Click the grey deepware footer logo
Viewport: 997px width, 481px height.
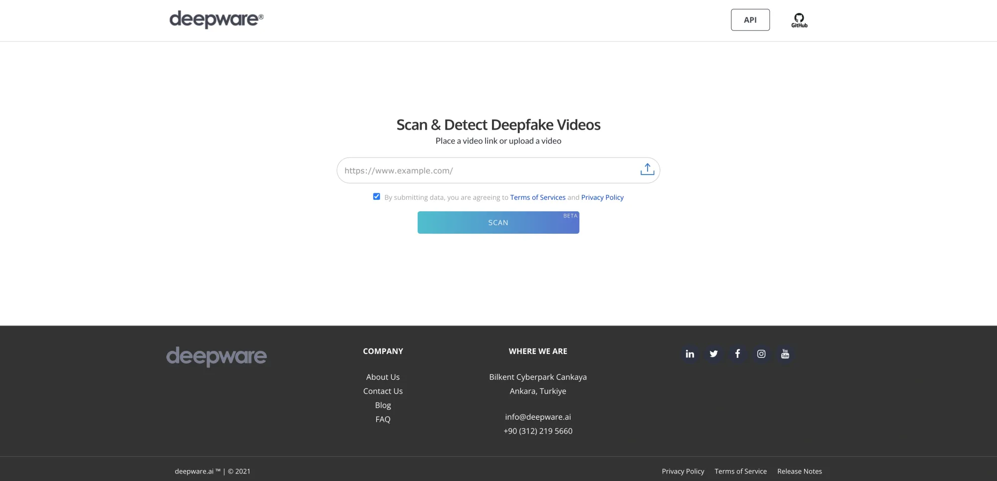(x=216, y=356)
